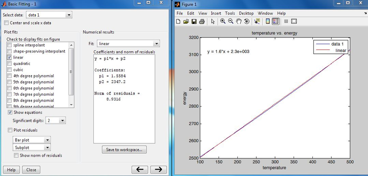Viewport: 368px width, 176px height.
Task: Activate the Zoom Out magnifier tool
Action: click(x=231, y=21)
